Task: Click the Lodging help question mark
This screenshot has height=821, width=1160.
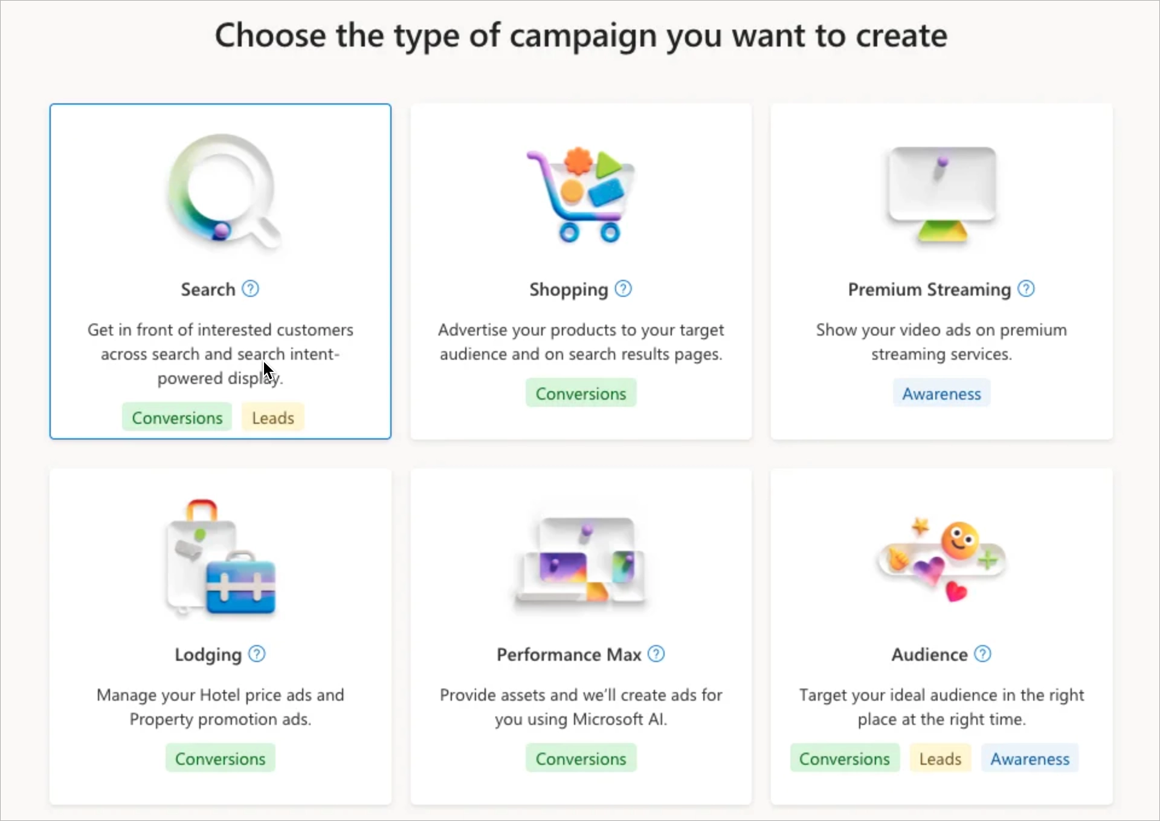Action: (256, 654)
